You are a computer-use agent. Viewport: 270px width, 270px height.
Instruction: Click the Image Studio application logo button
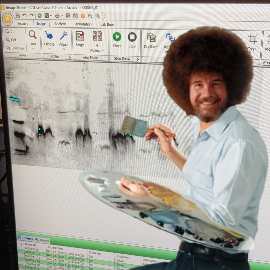tap(7, 19)
